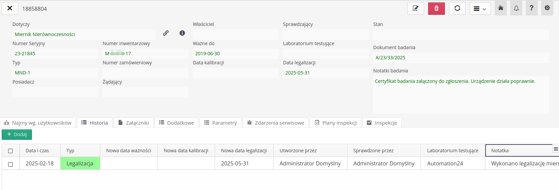Show info for the Dotyczy field

coord(182,33)
